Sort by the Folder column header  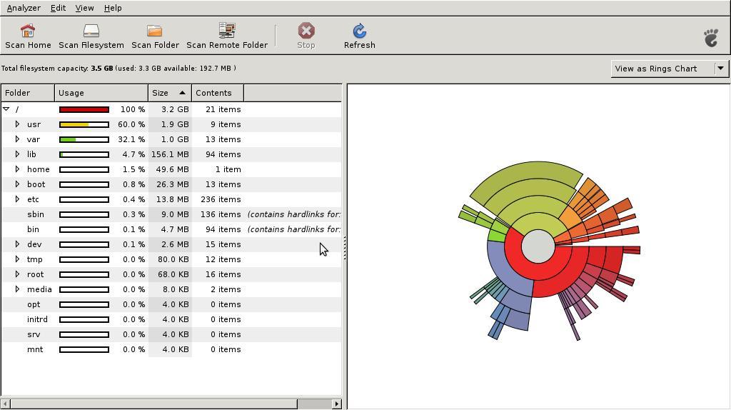[x=28, y=93]
